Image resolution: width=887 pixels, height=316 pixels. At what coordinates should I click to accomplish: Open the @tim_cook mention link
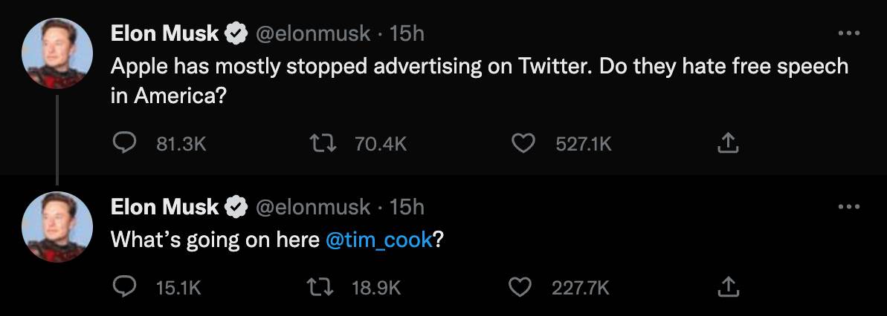point(379,241)
